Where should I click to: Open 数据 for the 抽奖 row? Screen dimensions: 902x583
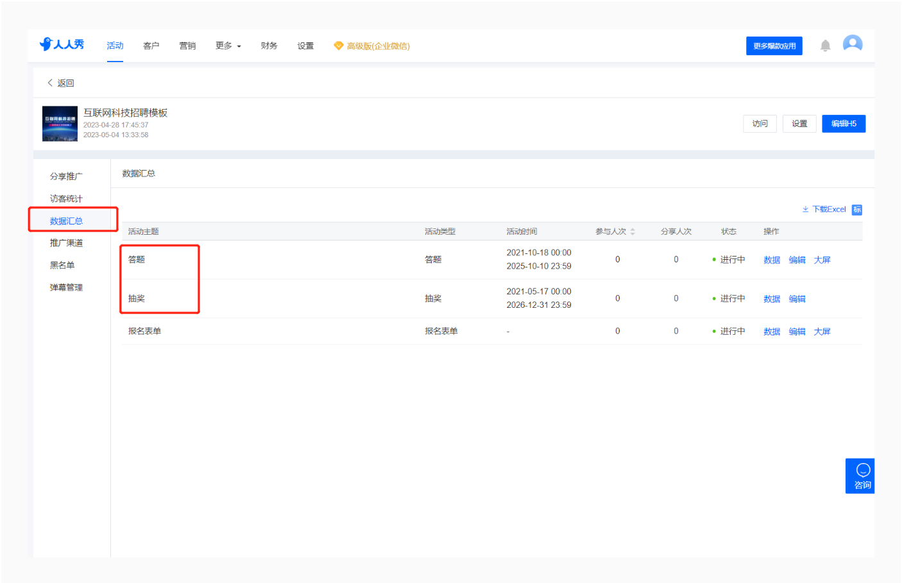point(772,299)
